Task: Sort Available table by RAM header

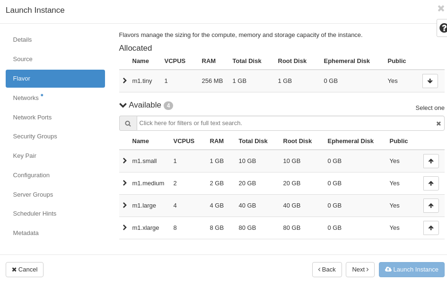Action: pyautogui.click(x=217, y=141)
